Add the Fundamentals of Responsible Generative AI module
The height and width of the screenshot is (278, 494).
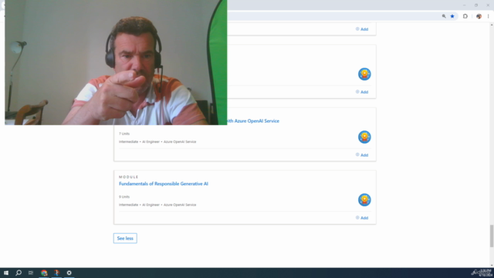pyautogui.click(x=362, y=218)
